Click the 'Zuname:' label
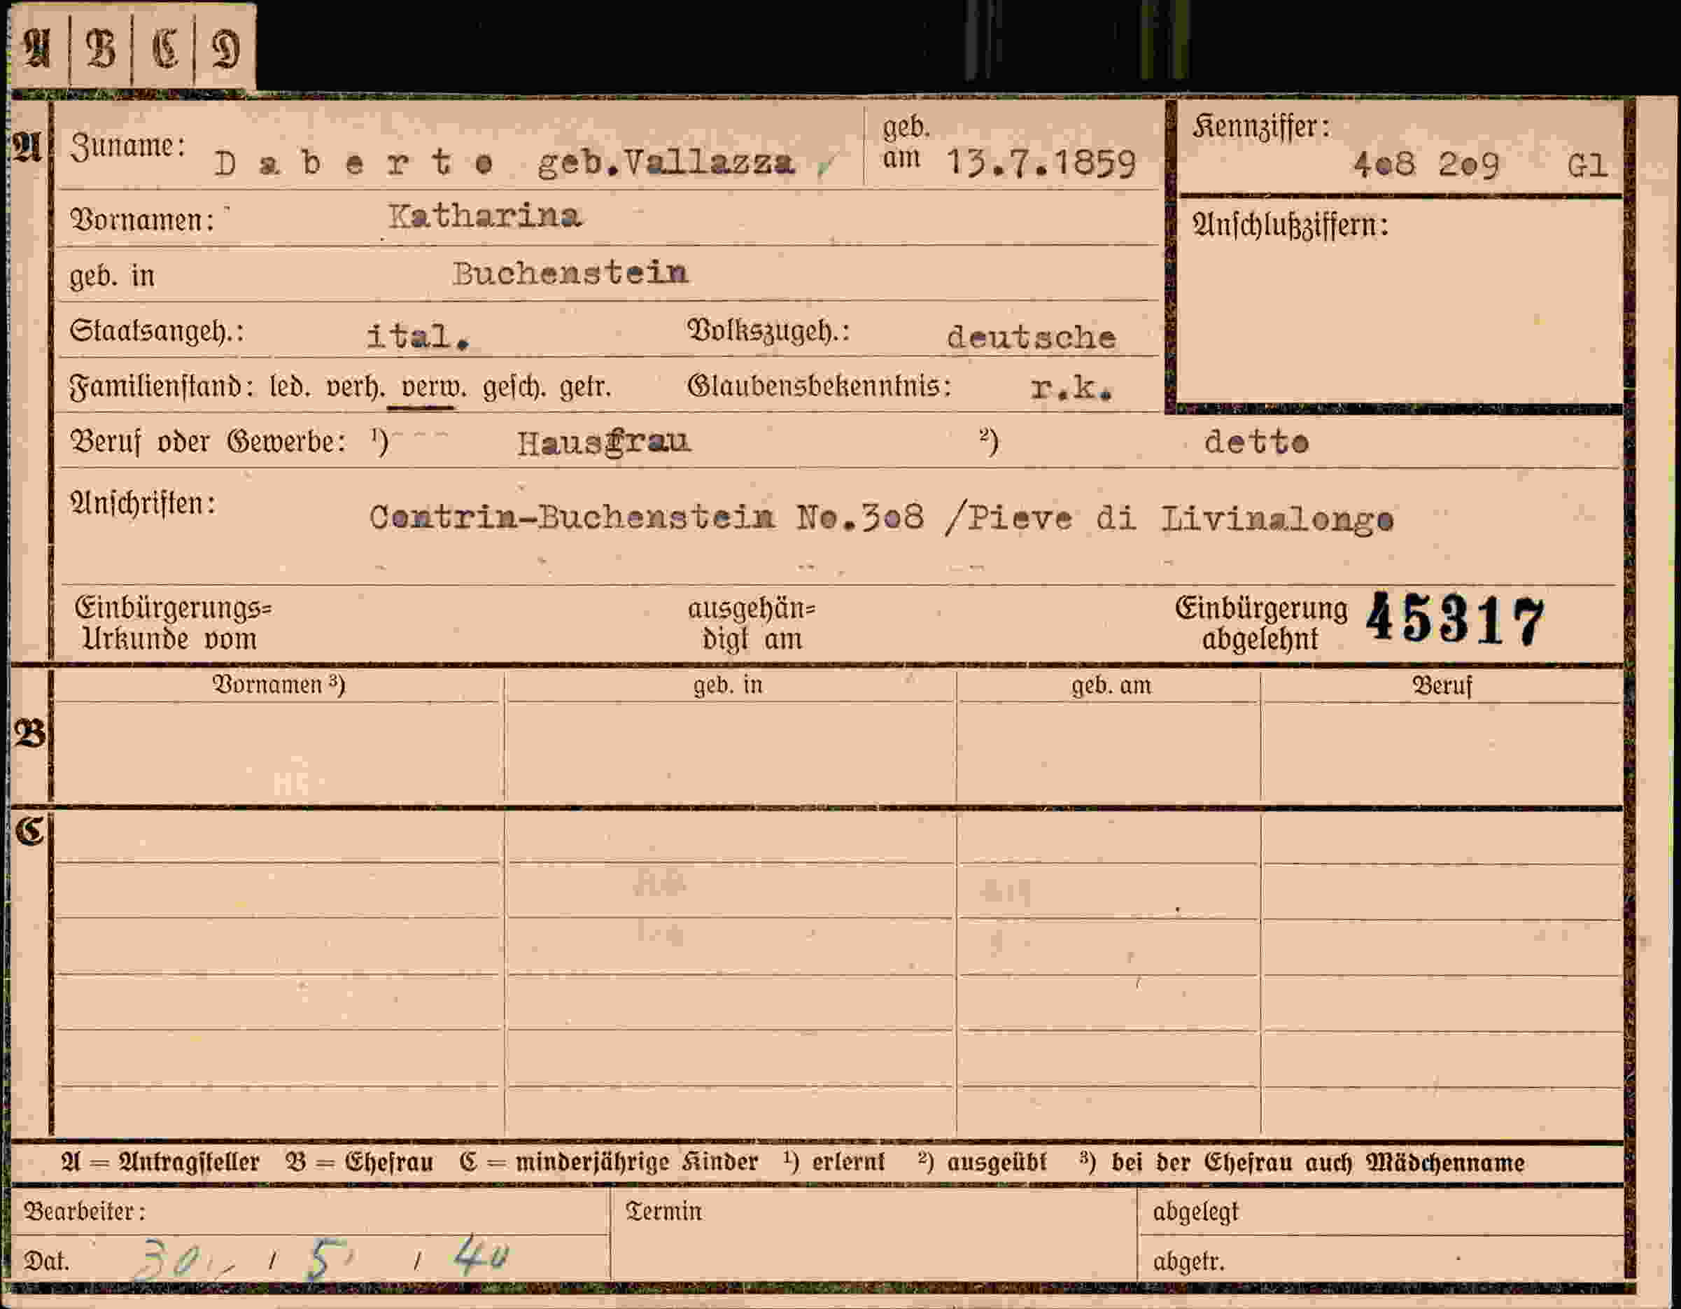The width and height of the screenshot is (1681, 1309). [x=128, y=146]
